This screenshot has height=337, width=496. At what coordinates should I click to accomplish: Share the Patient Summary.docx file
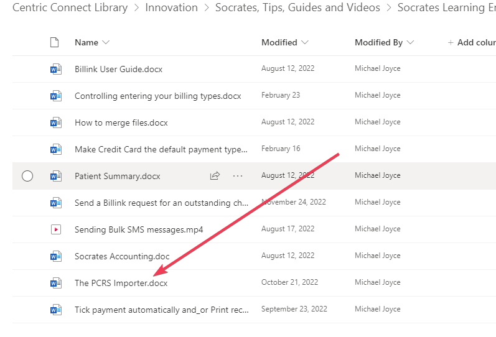(x=215, y=176)
